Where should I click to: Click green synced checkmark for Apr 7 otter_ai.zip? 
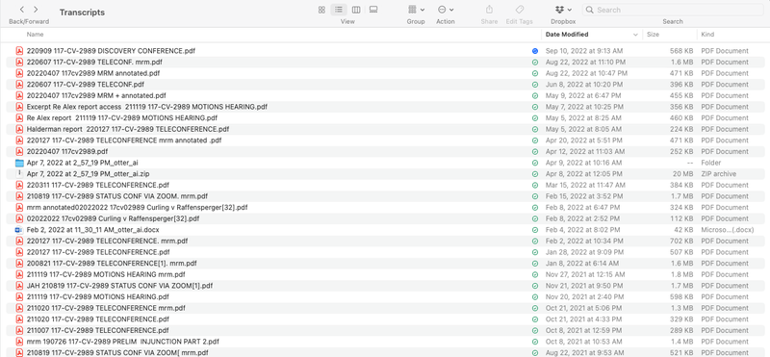[535, 174]
